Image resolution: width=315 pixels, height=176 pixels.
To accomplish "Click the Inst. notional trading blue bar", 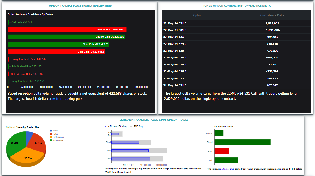I will click(131, 159).
